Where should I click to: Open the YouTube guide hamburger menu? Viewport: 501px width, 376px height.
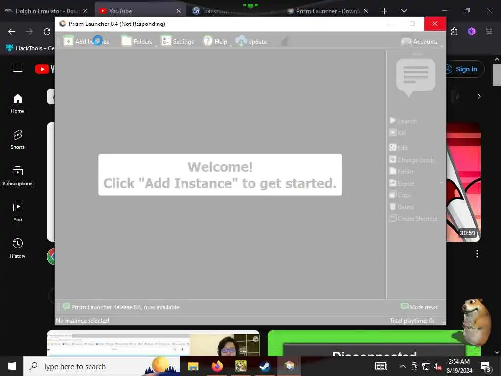tap(18, 69)
